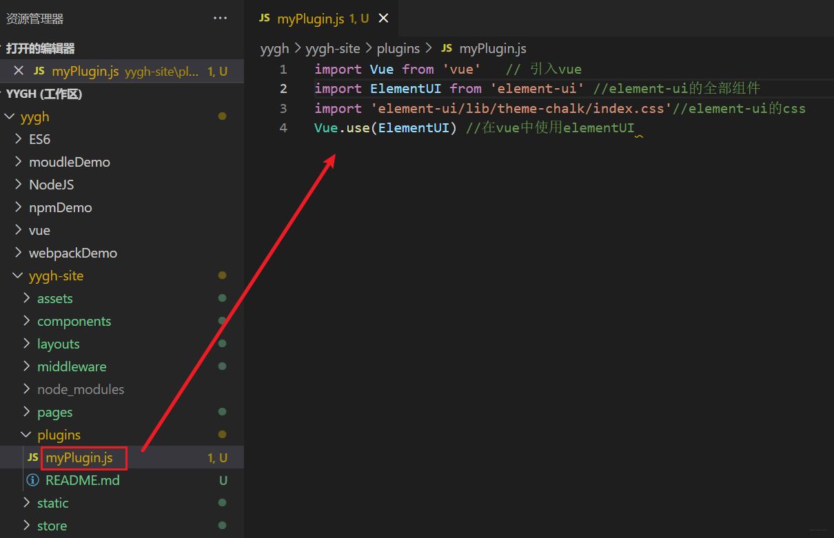
Task: Expand the middleware folder
Action: coord(27,366)
